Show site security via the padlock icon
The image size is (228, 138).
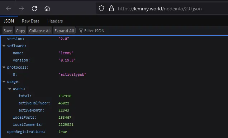tap(111, 9)
